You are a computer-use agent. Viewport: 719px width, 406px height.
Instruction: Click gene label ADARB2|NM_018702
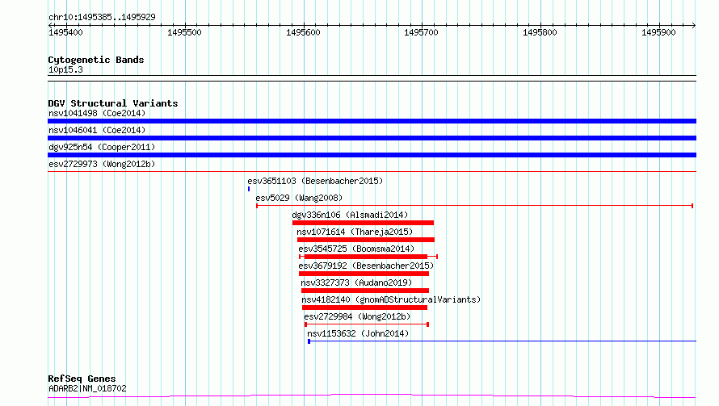point(87,388)
